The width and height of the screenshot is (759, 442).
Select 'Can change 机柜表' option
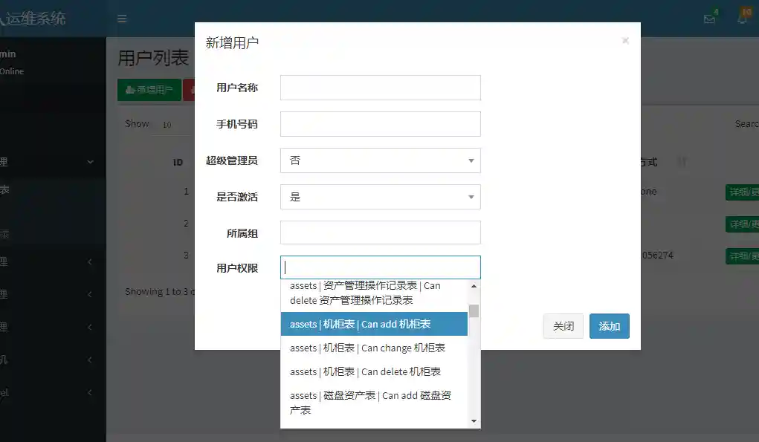[x=374, y=348]
